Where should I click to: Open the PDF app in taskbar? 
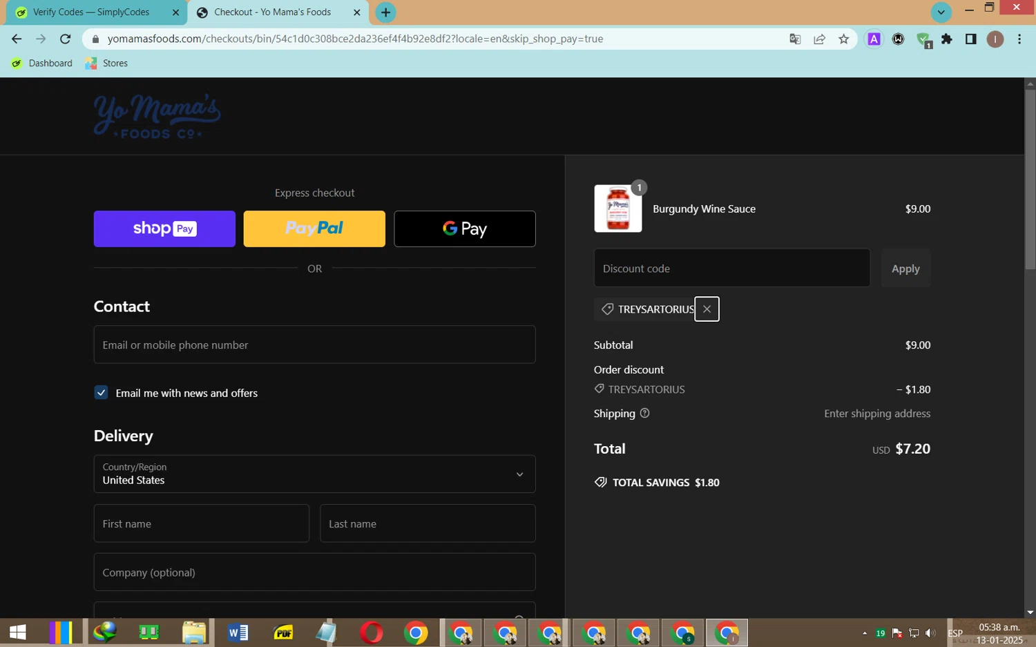point(283,632)
